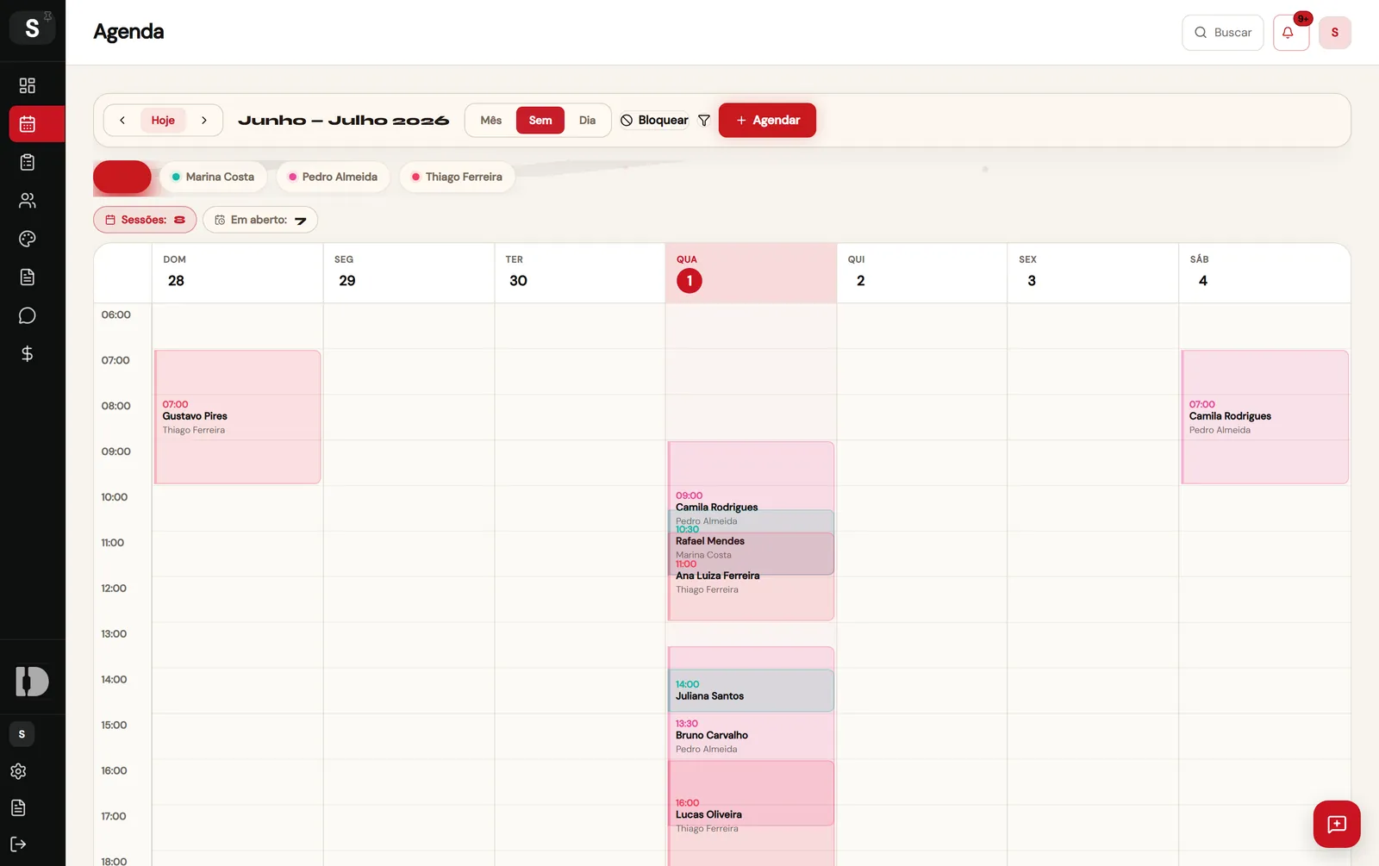Viewport: 1379px width, 866px height.
Task: Click the Sessões counter chip
Action: click(145, 220)
